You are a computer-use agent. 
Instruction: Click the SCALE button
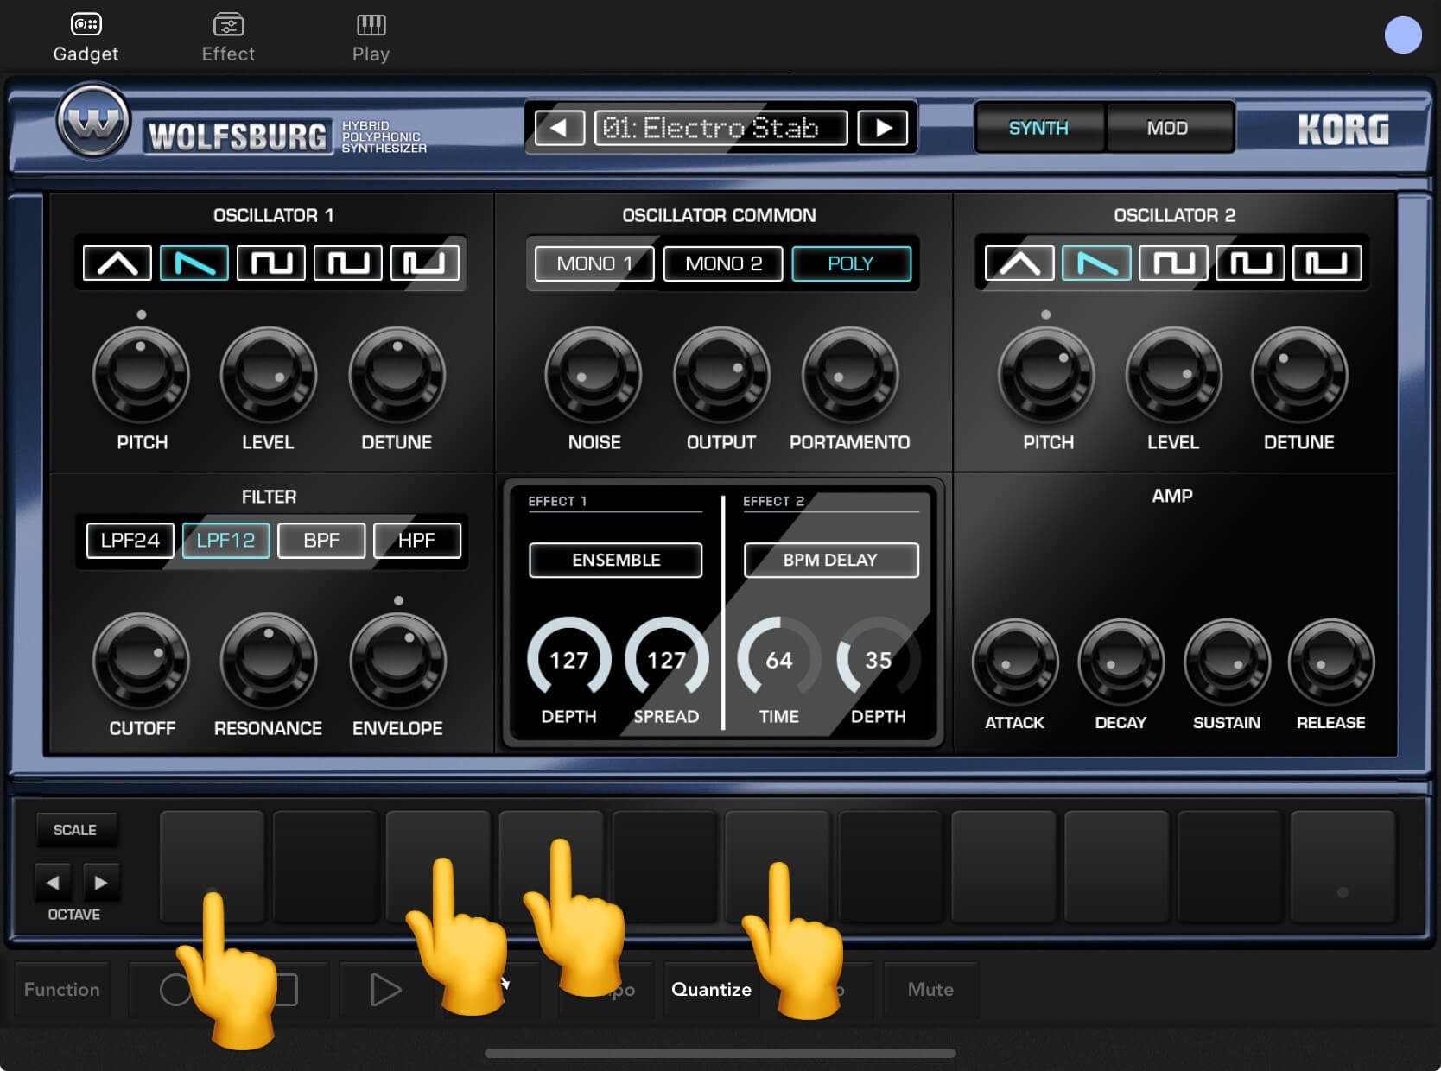click(x=76, y=830)
